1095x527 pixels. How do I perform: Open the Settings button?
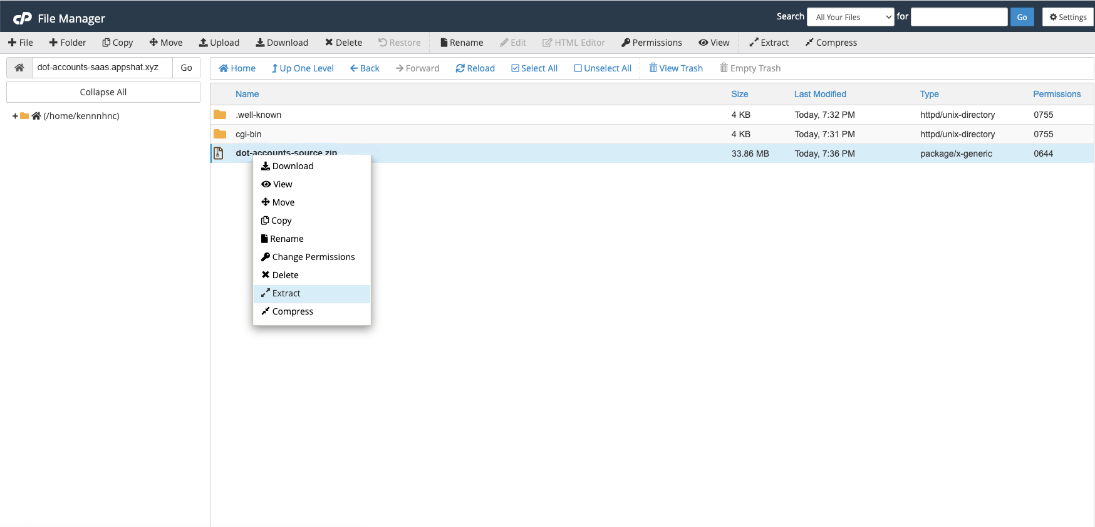tap(1067, 17)
